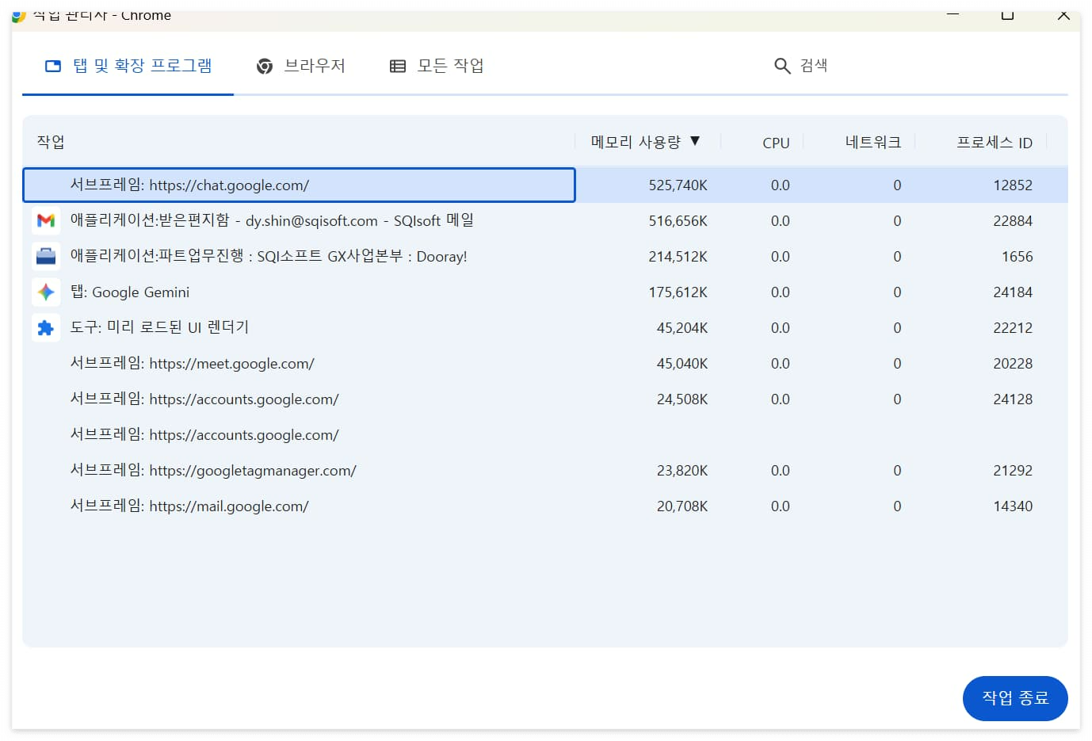Click 작업 종료 button

pos(1015,698)
